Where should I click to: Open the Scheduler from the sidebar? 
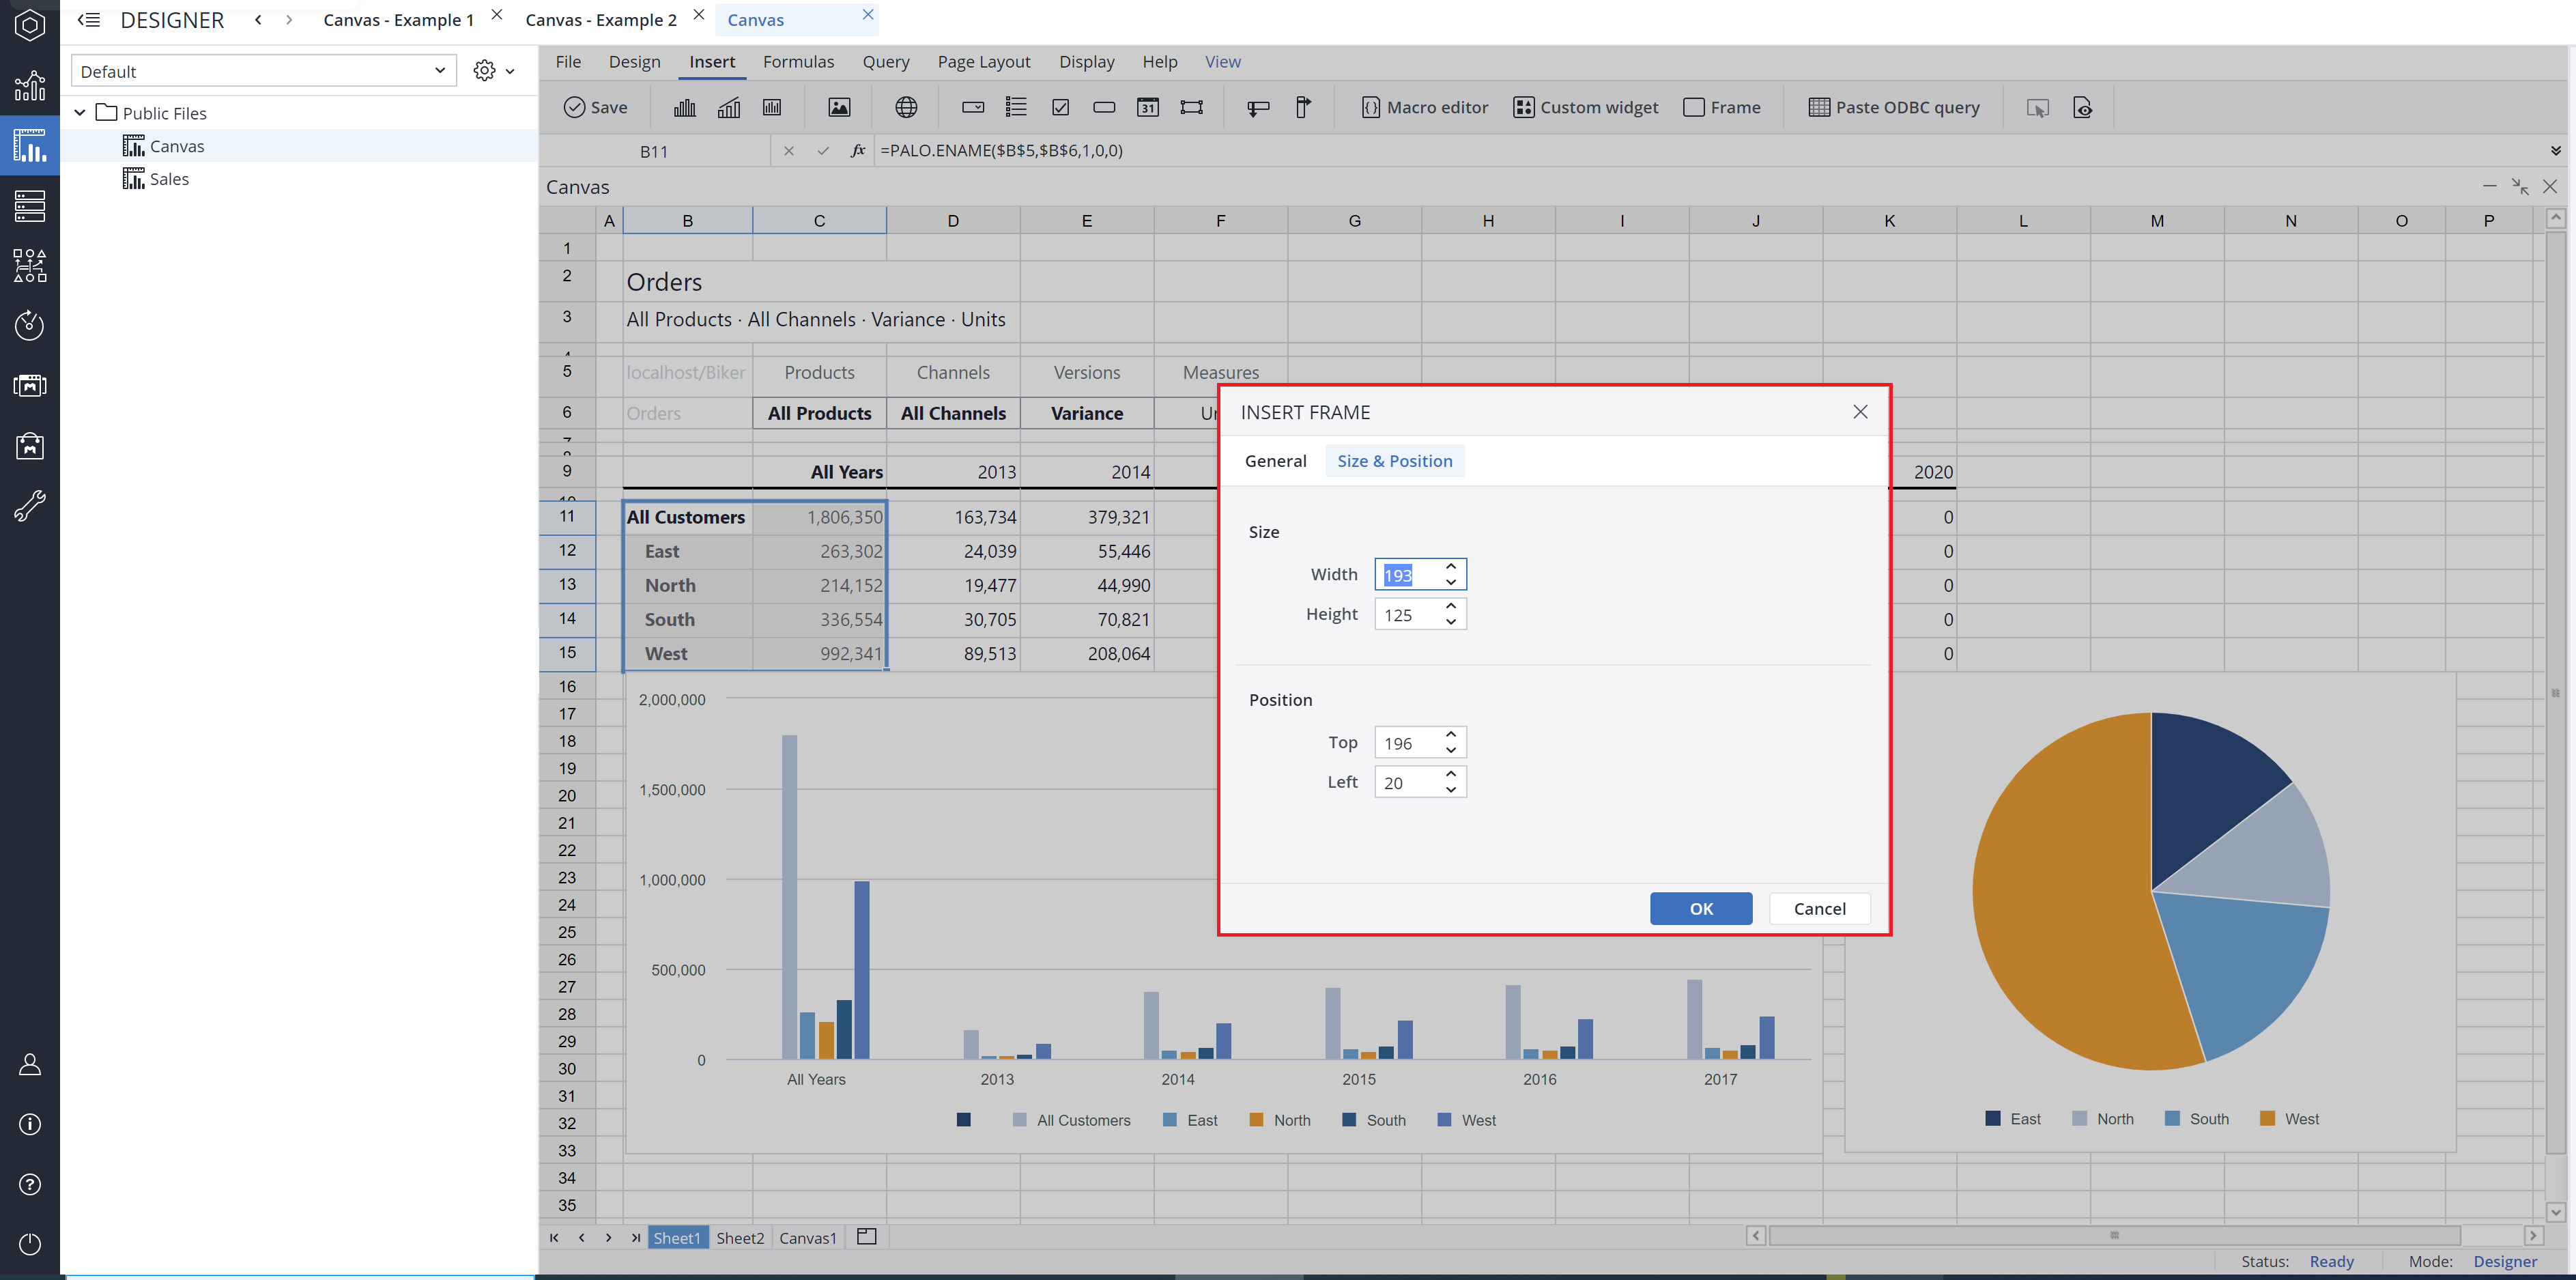[x=30, y=325]
